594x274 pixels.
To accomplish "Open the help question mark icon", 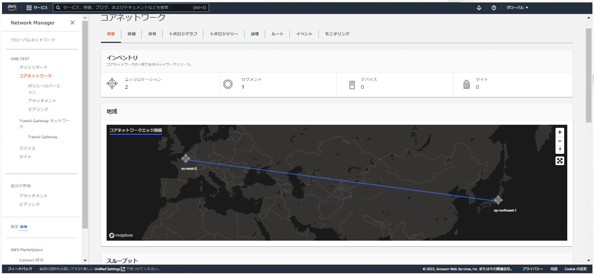I will 493,8.
